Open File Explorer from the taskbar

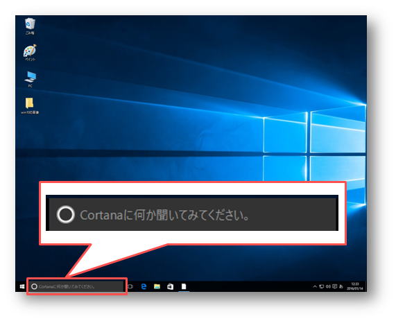[x=157, y=286]
